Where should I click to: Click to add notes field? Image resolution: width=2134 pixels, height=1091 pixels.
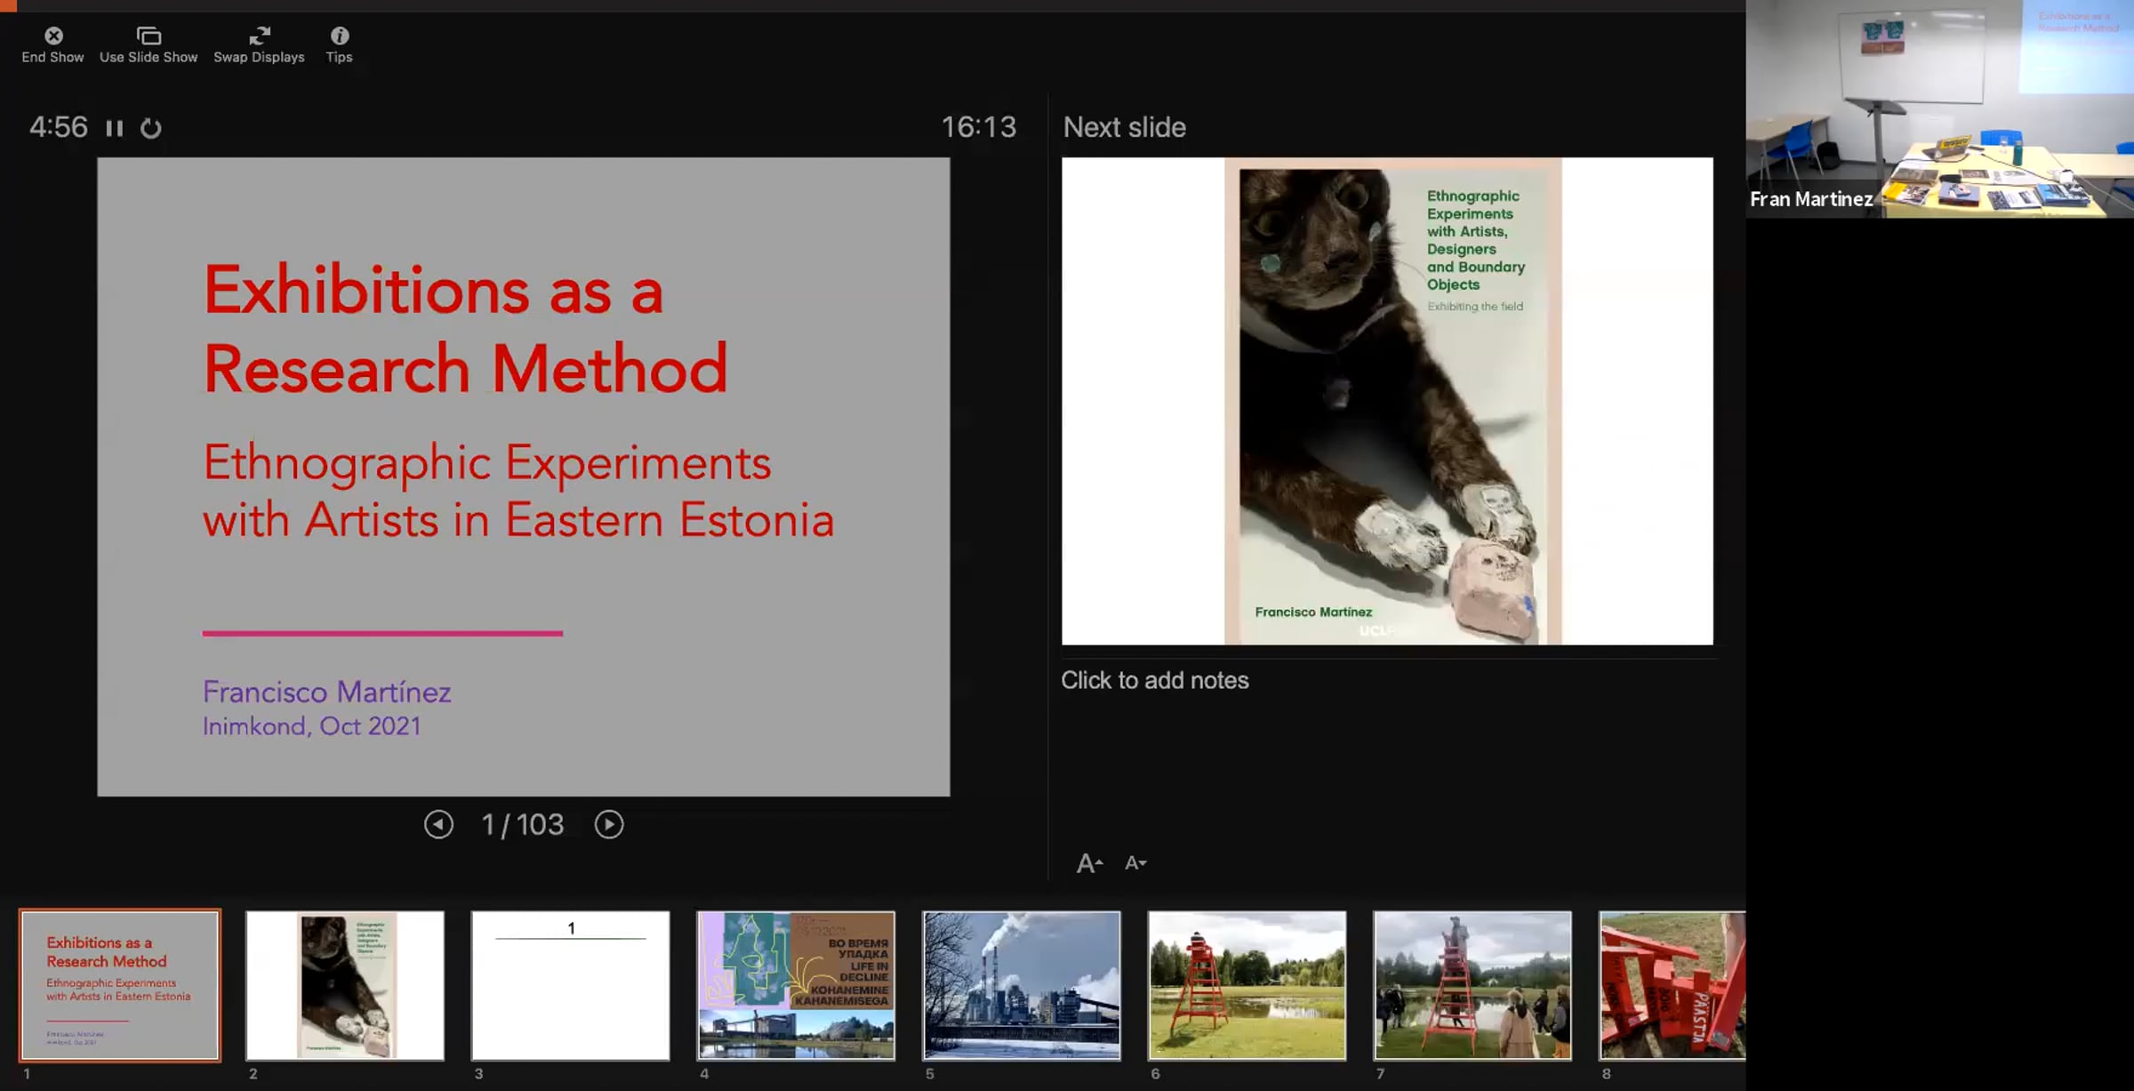(x=1154, y=680)
